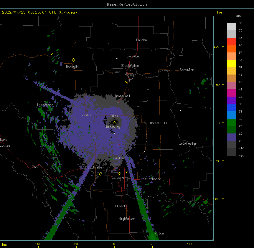
Task: Select the magenta 42 dBZ legend swatch
Action: [x=232, y=93]
